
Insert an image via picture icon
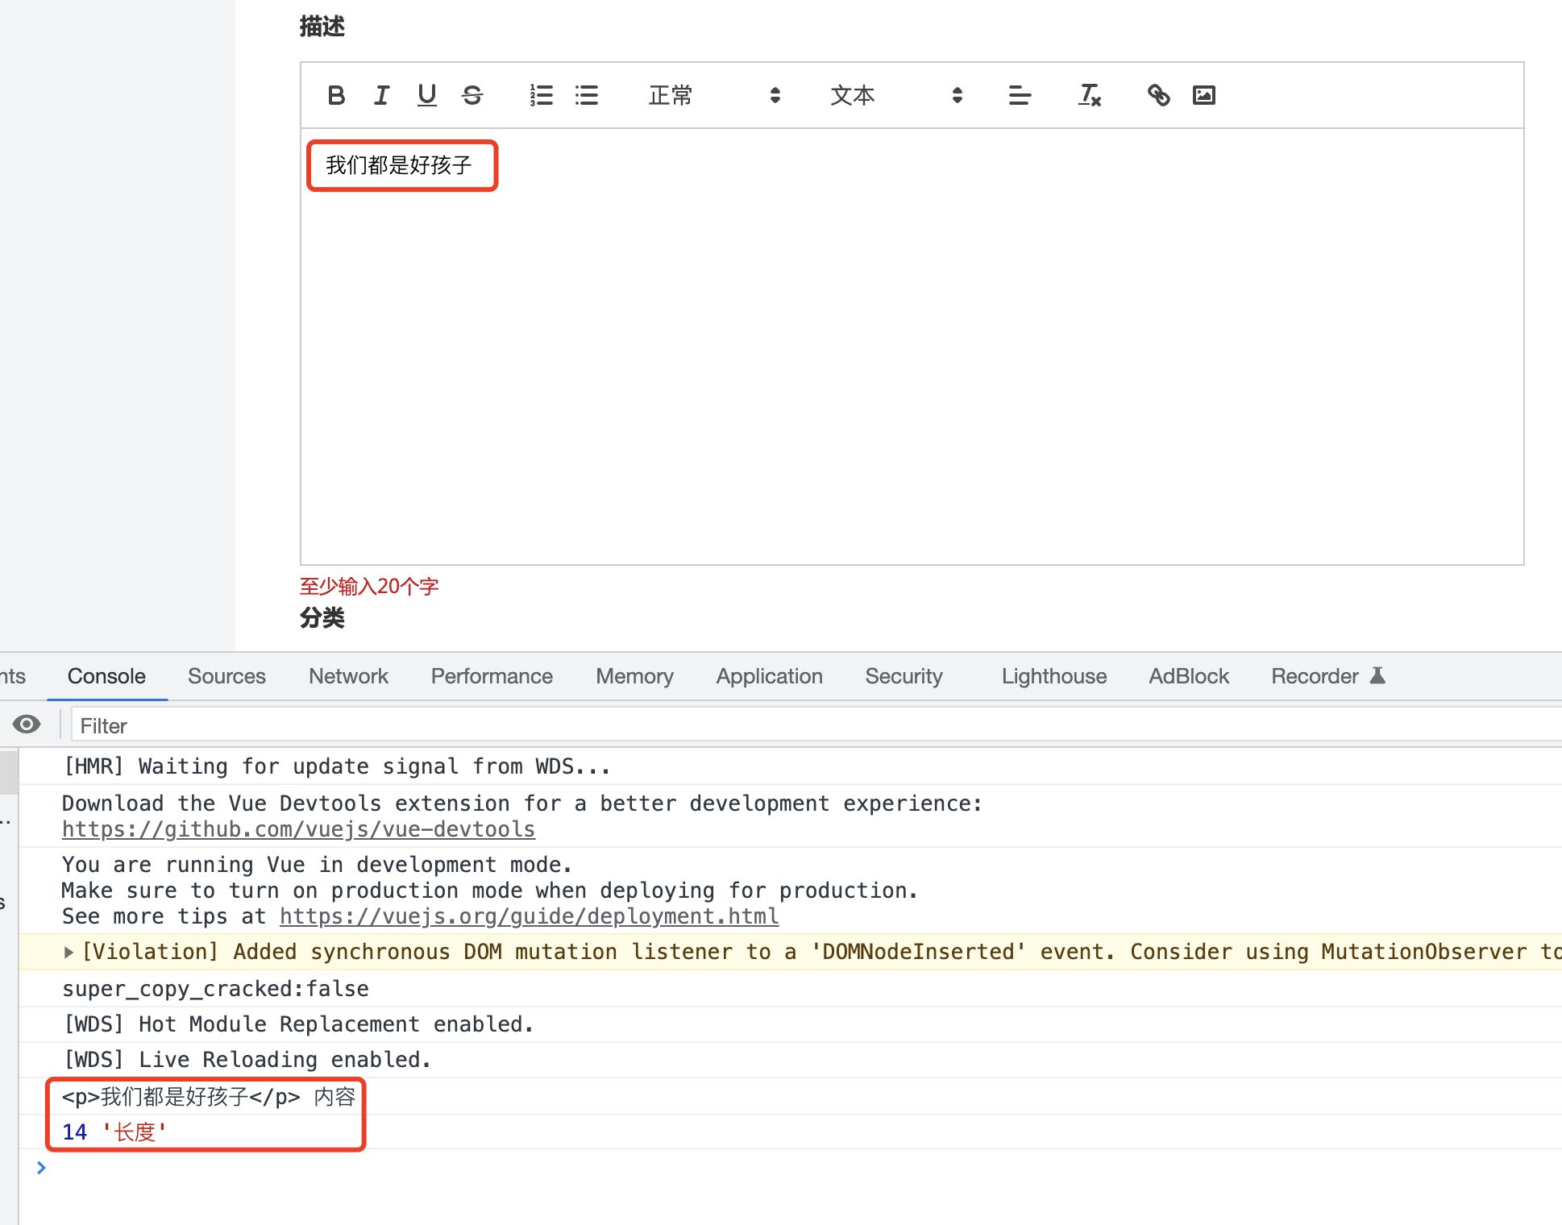point(1204,96)
